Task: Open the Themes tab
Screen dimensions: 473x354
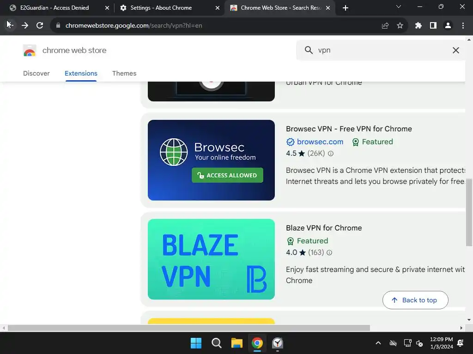Action: coord(124,73)
